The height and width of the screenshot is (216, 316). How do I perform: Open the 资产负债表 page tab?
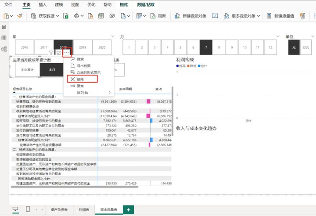click(x=59, y=210)
